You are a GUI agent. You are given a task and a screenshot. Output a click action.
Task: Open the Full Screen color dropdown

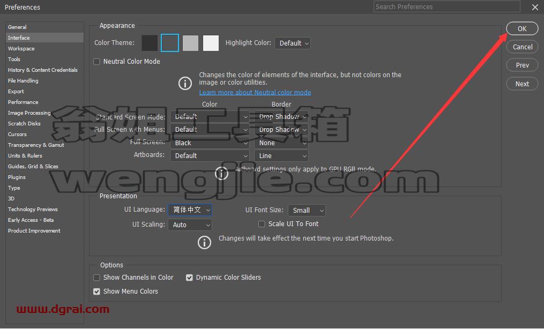[210, 143]
